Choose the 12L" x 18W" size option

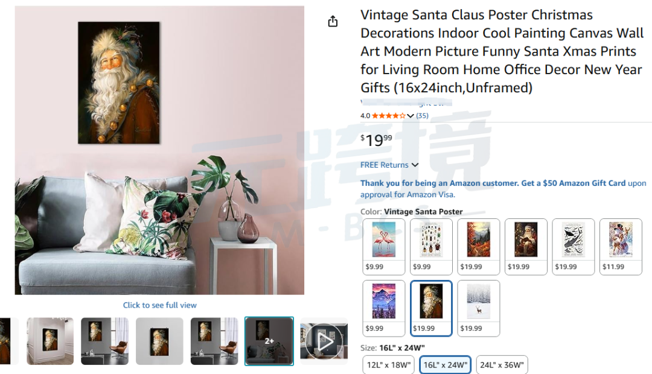[388, 365]
